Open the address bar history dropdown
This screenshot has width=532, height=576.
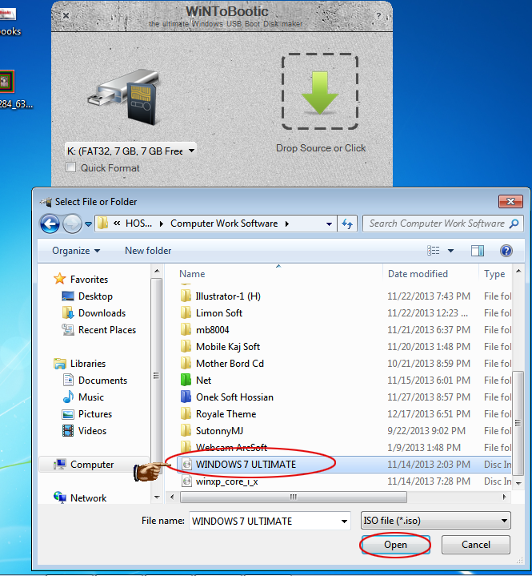(x=329, y=224)
